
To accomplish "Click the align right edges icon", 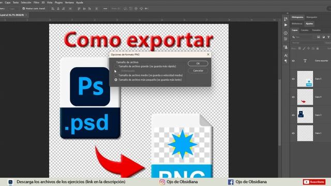I will (63, 9).
